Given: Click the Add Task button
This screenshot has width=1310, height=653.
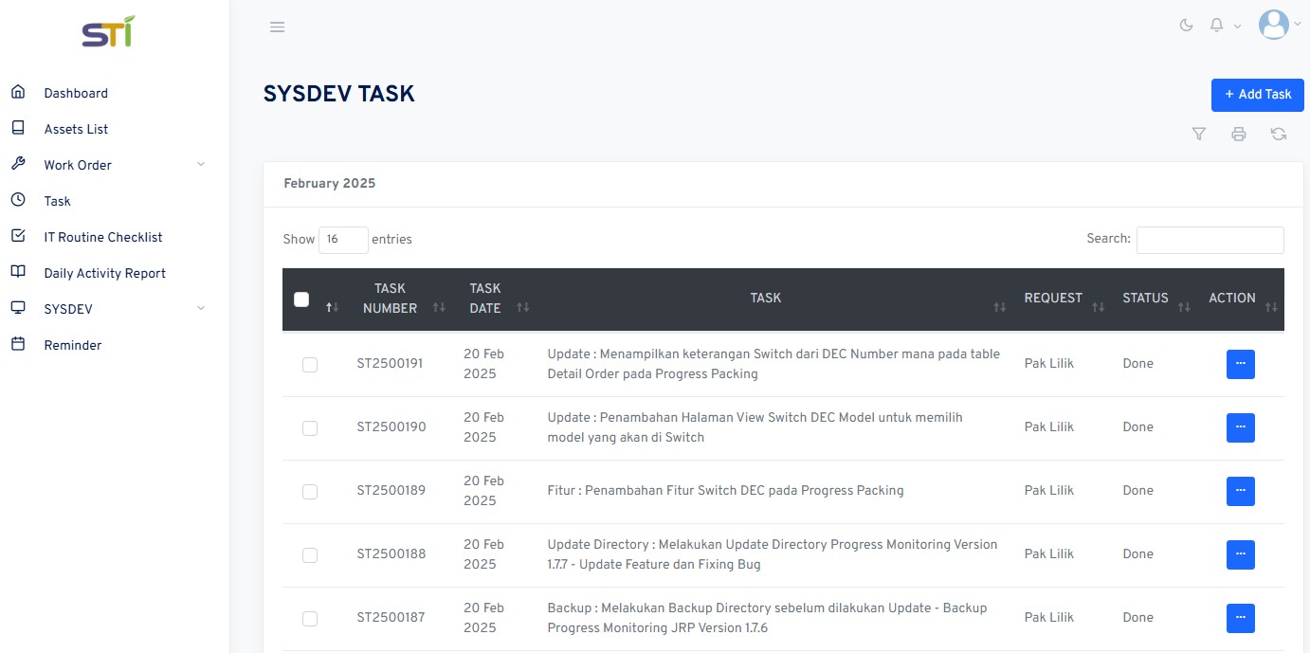Looking at the screenshot, I should point(1258,95).
